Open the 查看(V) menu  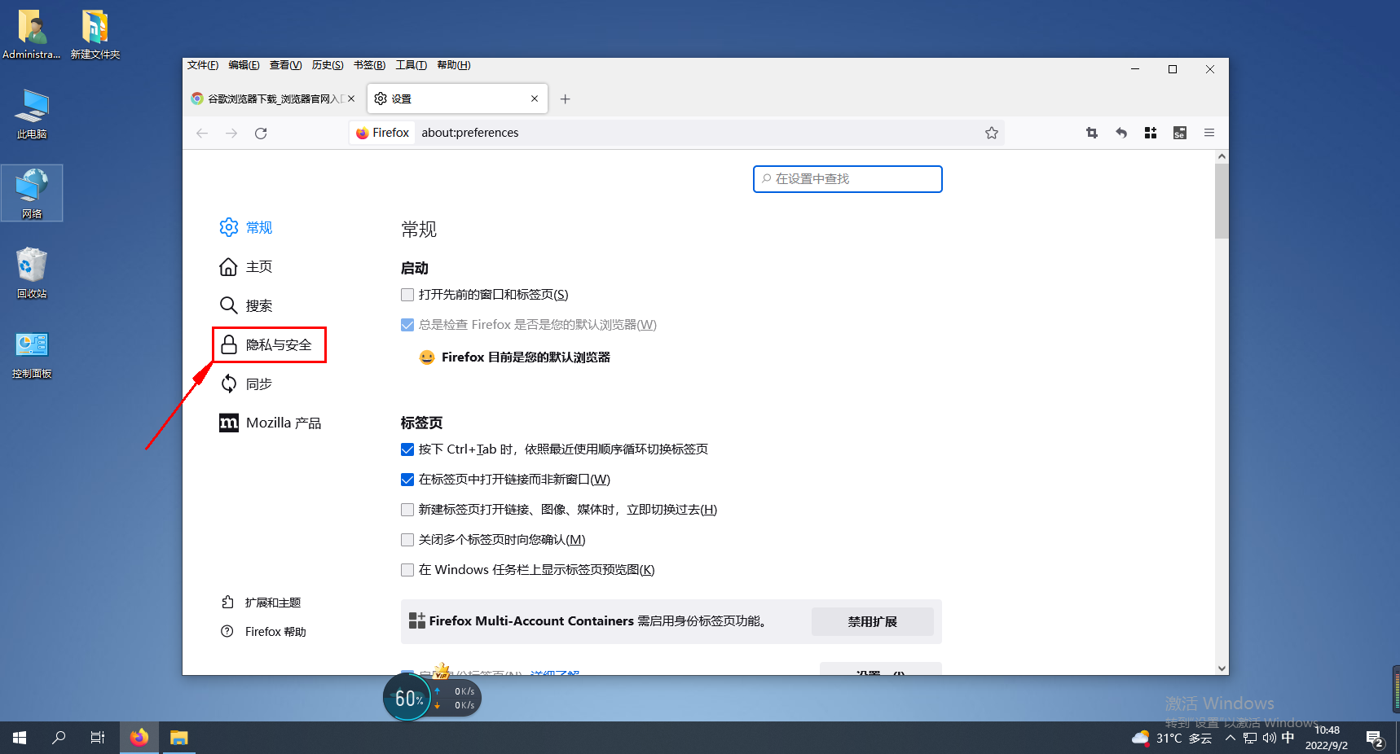[286, 65]
